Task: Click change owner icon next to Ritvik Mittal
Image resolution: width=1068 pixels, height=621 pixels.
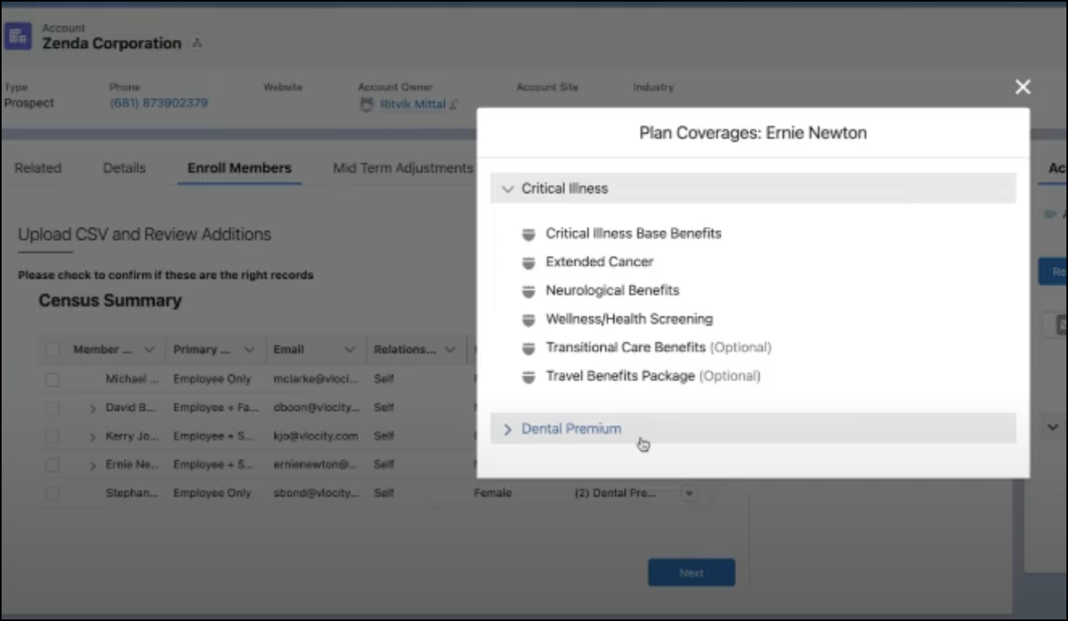Action: [454, 104]
